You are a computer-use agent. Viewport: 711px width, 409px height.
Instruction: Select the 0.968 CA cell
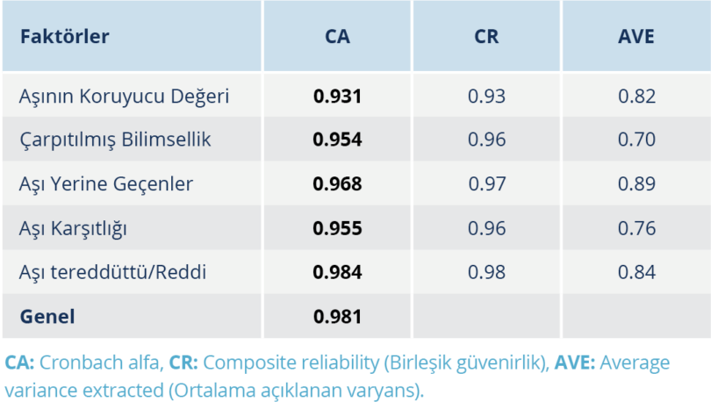coord(337,184)
